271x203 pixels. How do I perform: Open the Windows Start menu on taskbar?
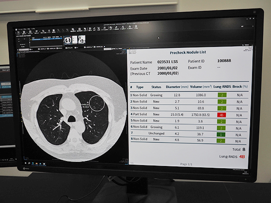(25, 163)
